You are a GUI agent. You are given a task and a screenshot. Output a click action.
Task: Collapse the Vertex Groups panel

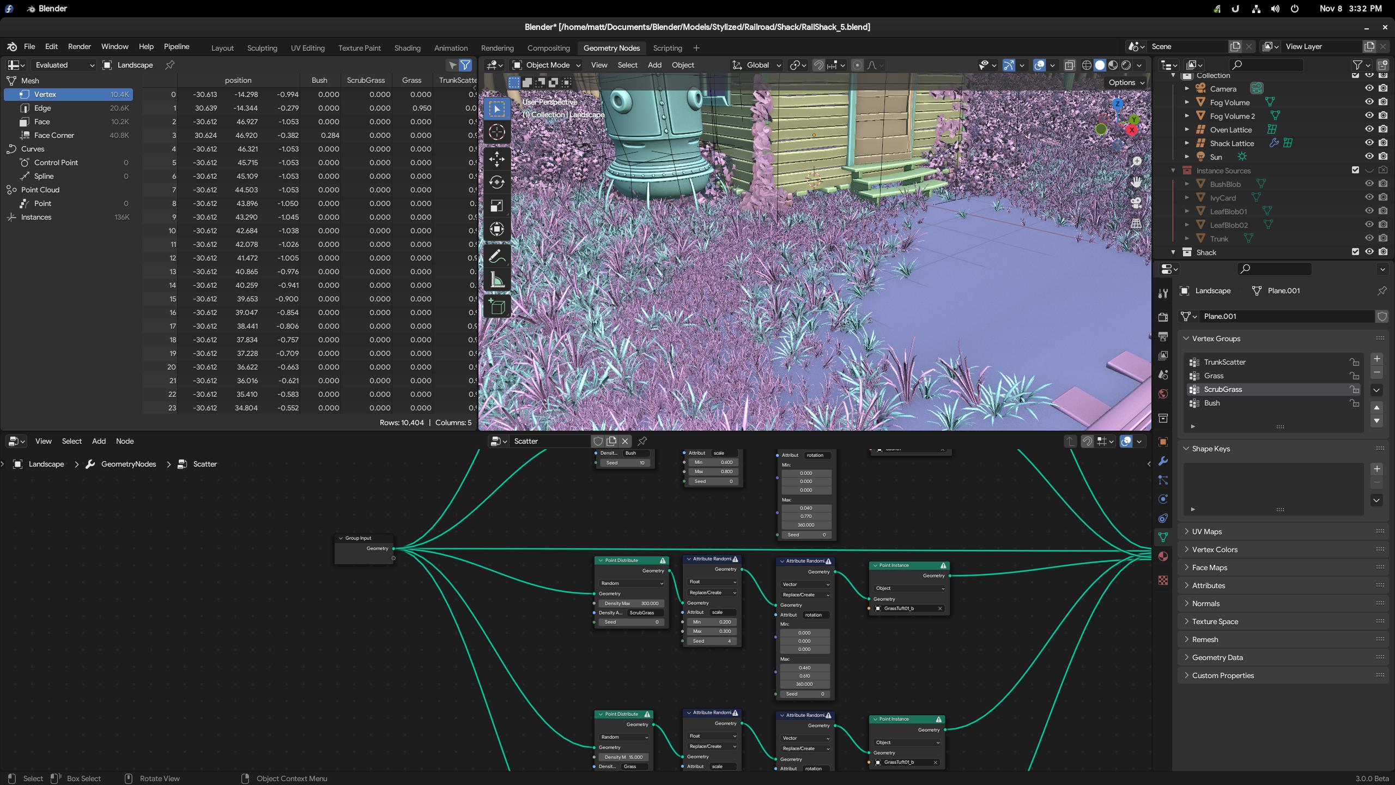(1215, 339)
